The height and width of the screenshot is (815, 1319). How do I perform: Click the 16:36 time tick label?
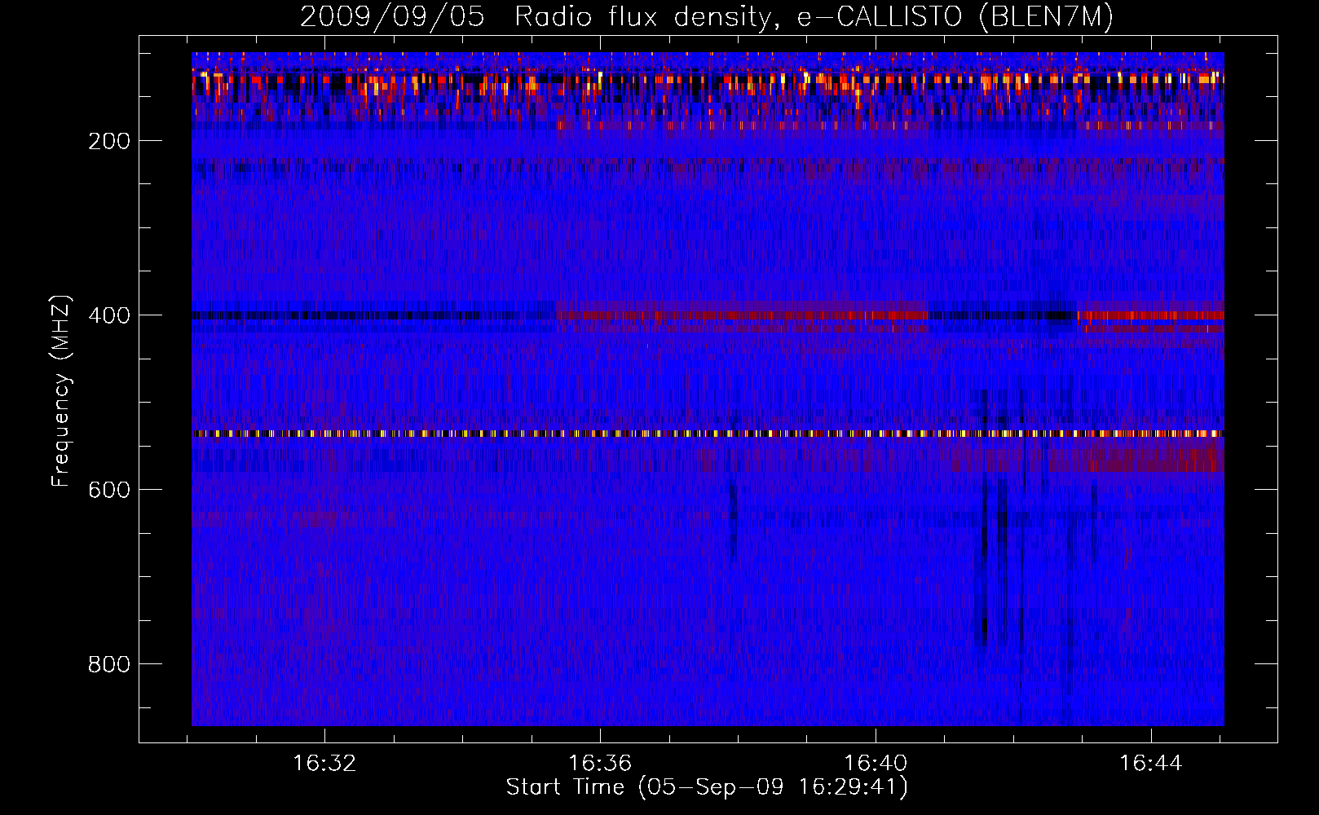(x=601, y=764)
